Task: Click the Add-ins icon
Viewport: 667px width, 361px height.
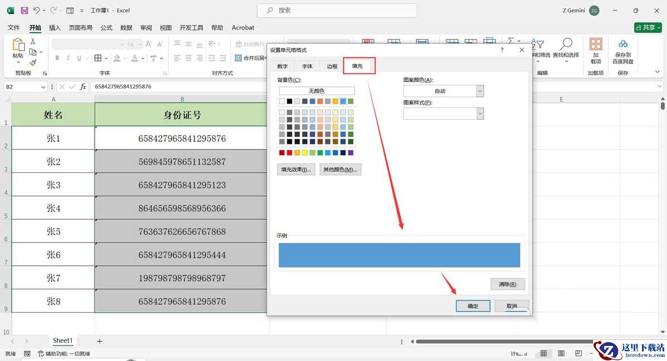Action: click(596, 44)
